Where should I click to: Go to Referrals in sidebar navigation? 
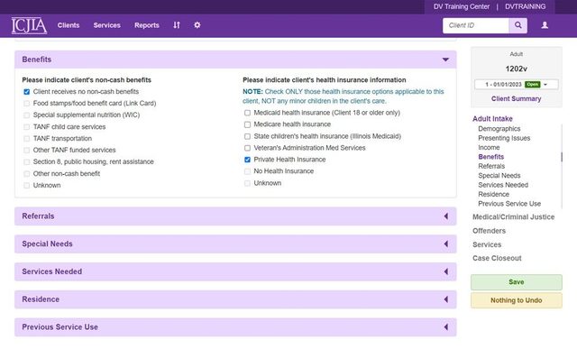point(491,166)
